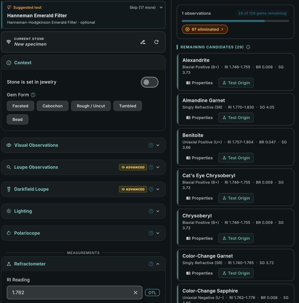Click help icon for Polariscope section
Screen dimensions: 299x303
[x=151, y=233]
